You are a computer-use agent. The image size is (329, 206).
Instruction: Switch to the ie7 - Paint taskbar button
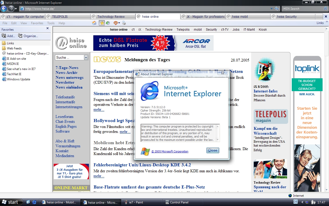142,202
